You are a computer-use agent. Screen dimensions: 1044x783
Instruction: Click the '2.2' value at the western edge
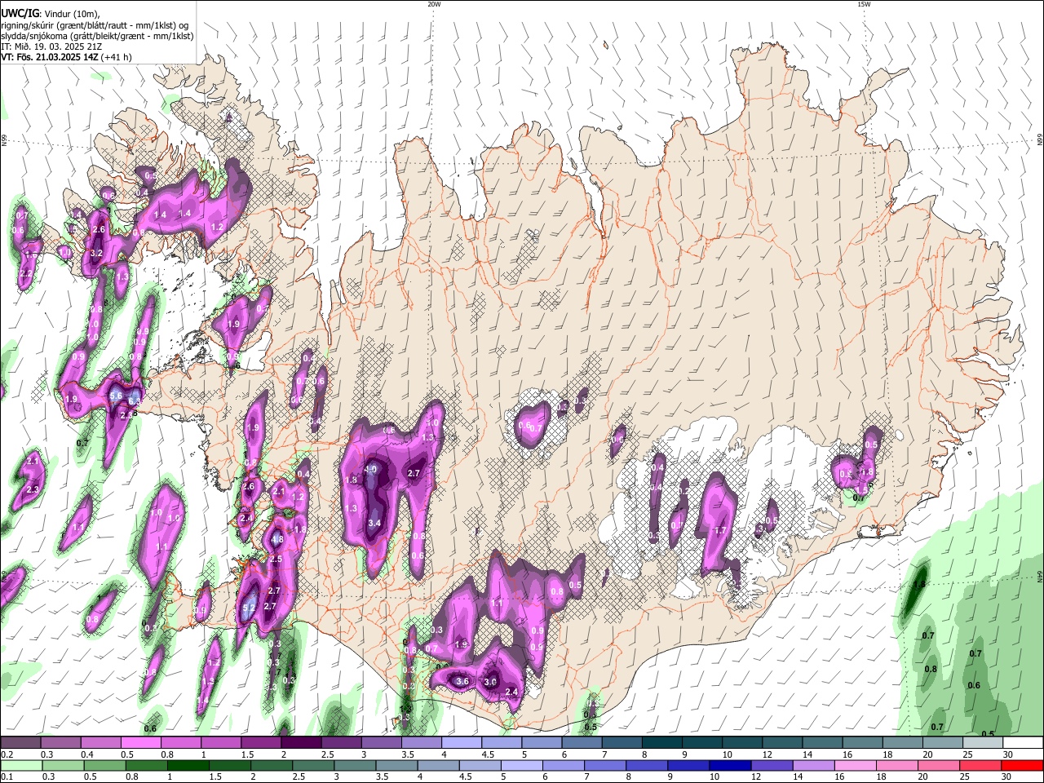[26, 273]
